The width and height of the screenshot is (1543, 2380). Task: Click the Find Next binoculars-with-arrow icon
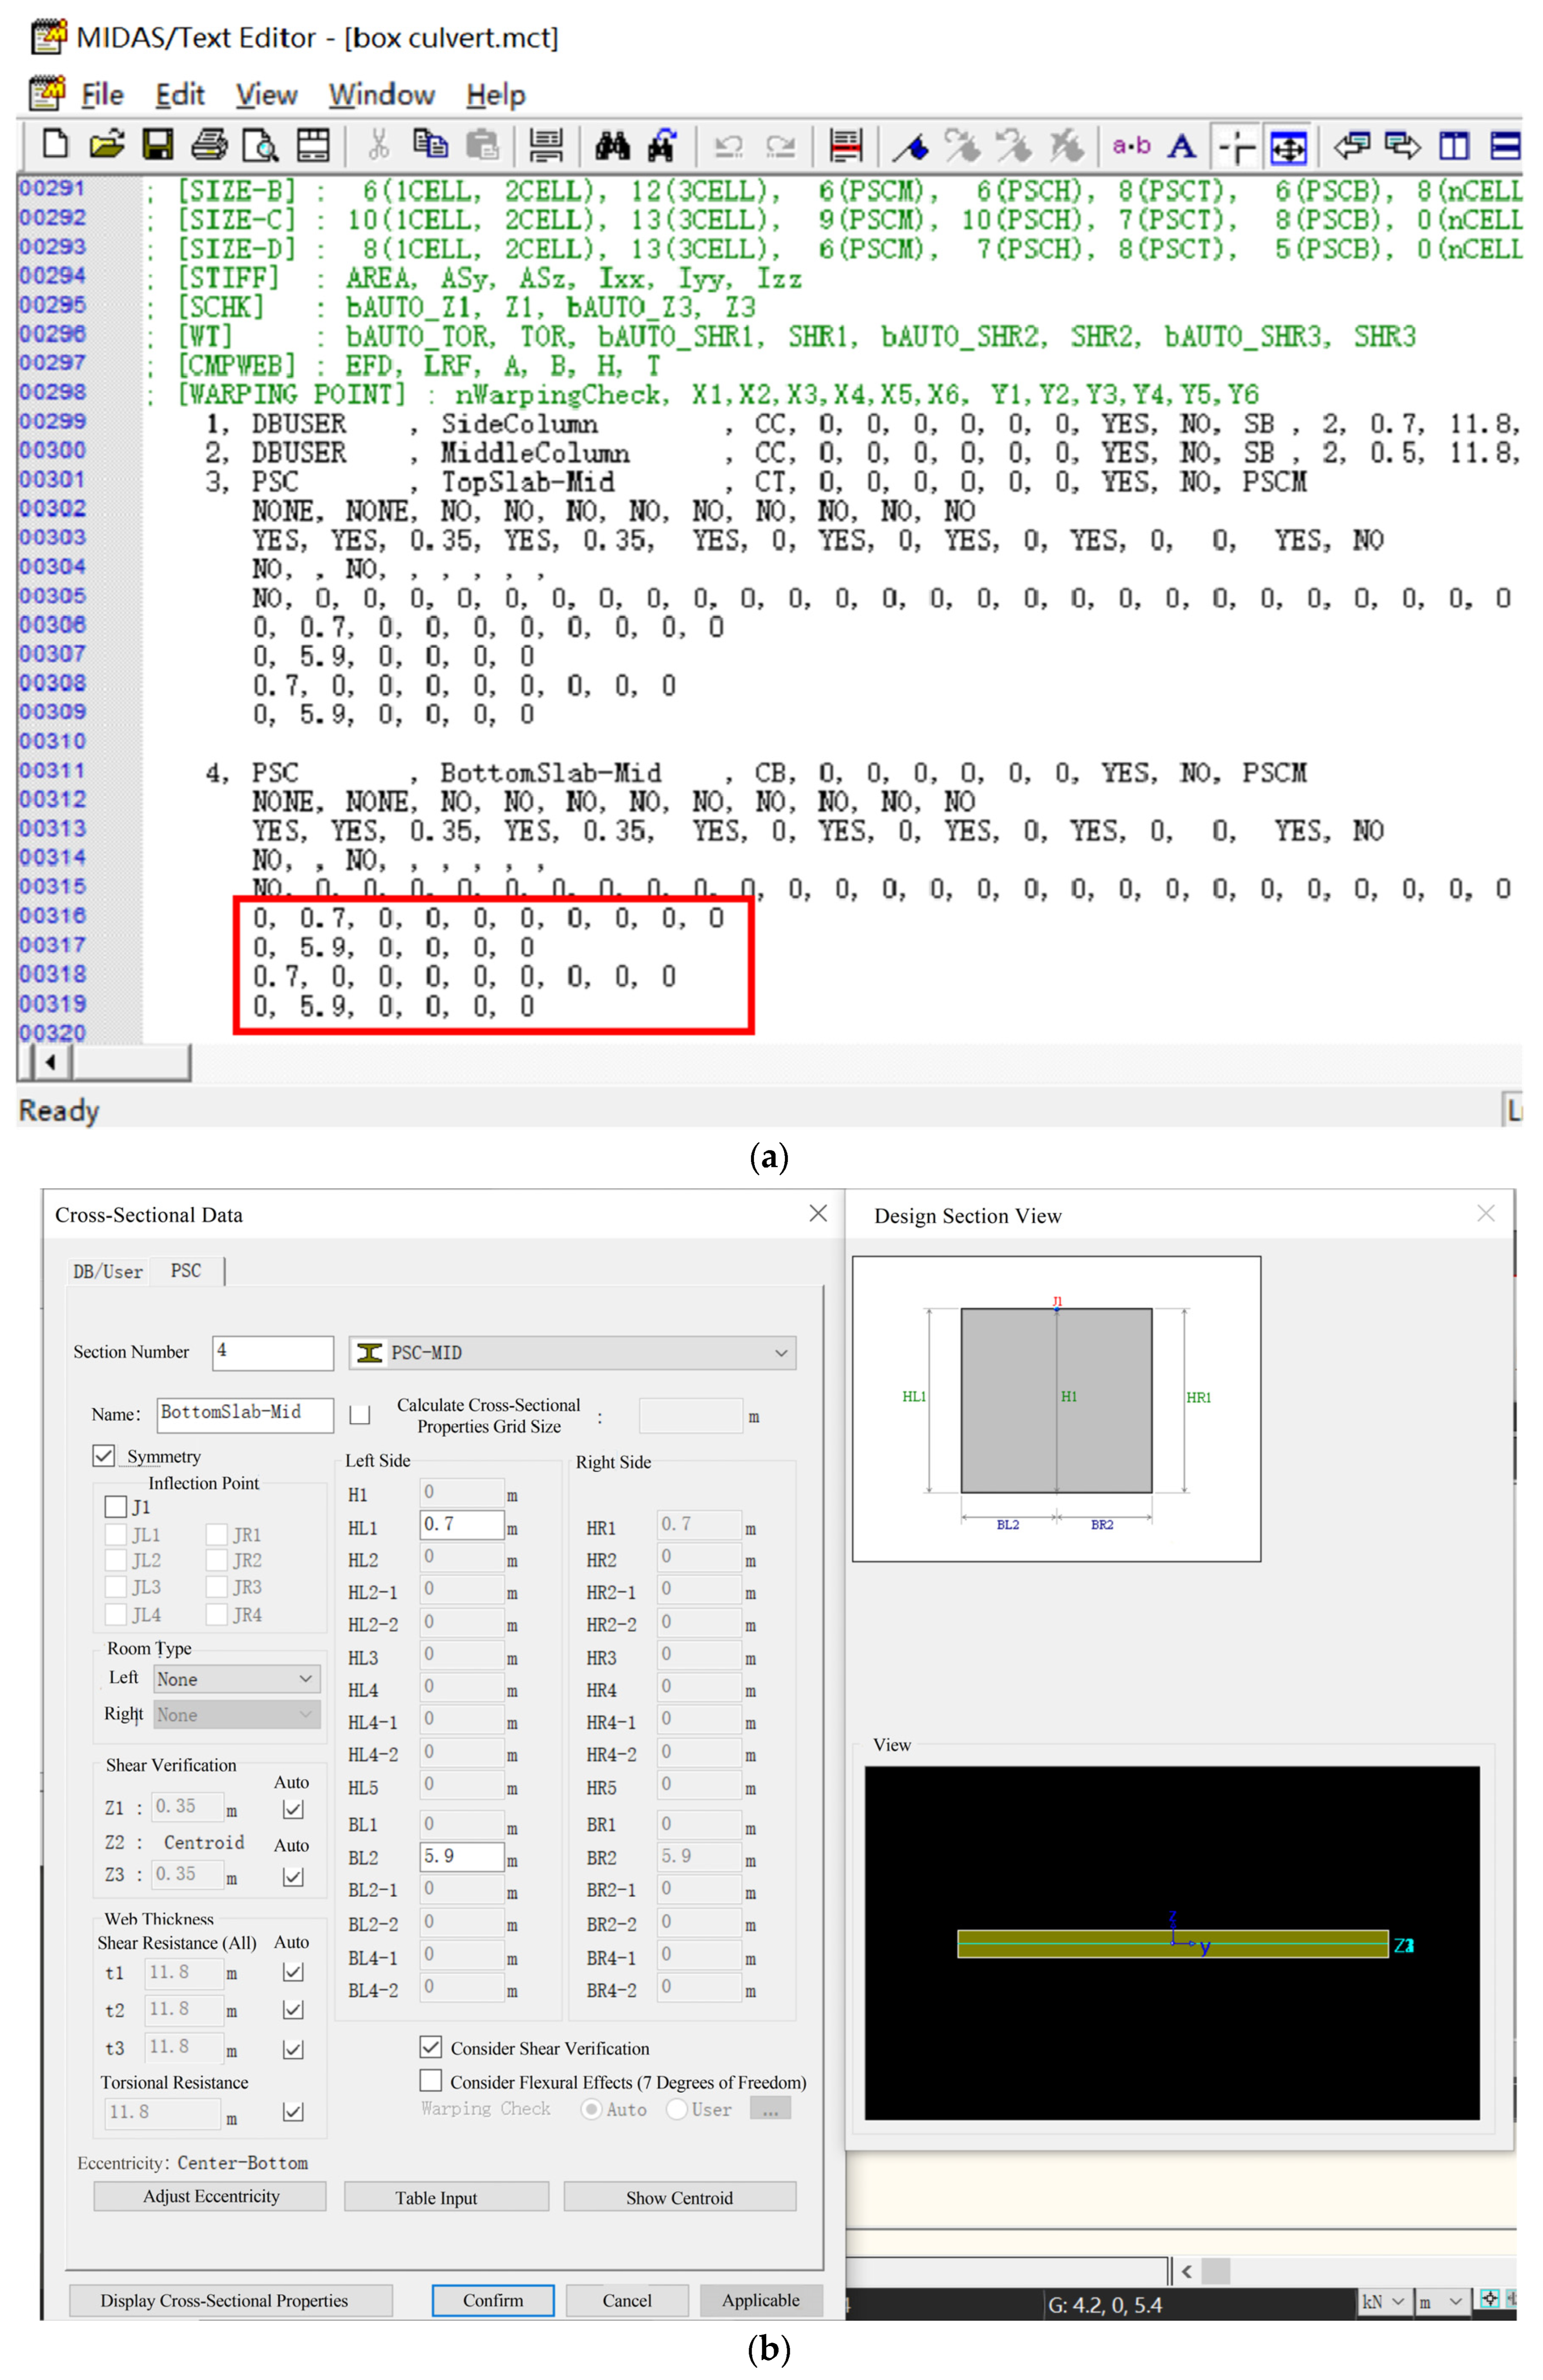(662, 146)
